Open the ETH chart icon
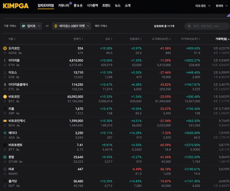Screen dimensions: 230x191 coord(18,65)
